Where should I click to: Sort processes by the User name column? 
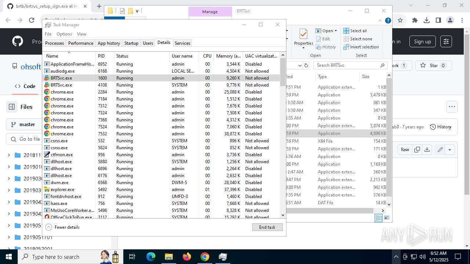[184, 56]
